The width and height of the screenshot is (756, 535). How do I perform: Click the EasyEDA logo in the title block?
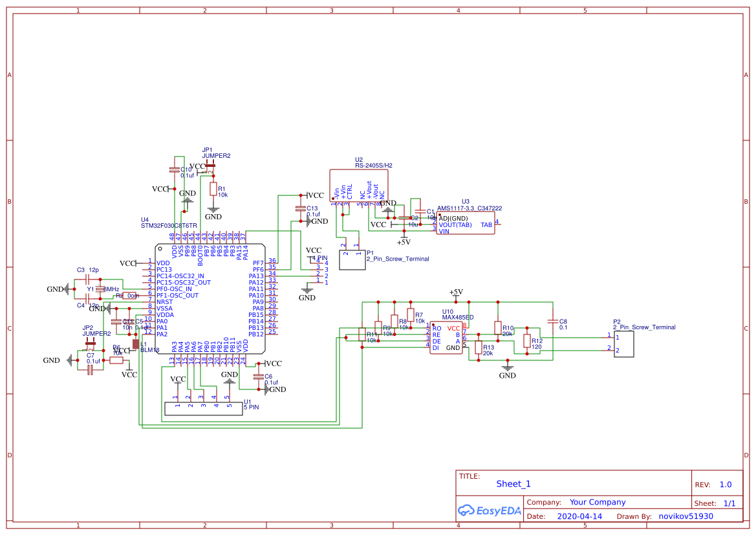[490, 510]
